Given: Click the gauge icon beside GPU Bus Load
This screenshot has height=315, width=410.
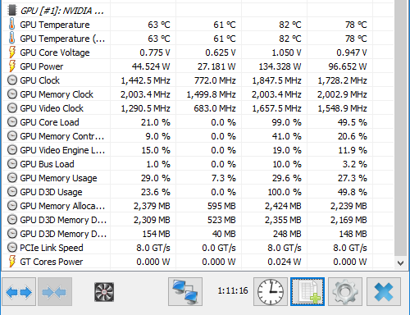Looking at the screenshot, I should point(12,164).
